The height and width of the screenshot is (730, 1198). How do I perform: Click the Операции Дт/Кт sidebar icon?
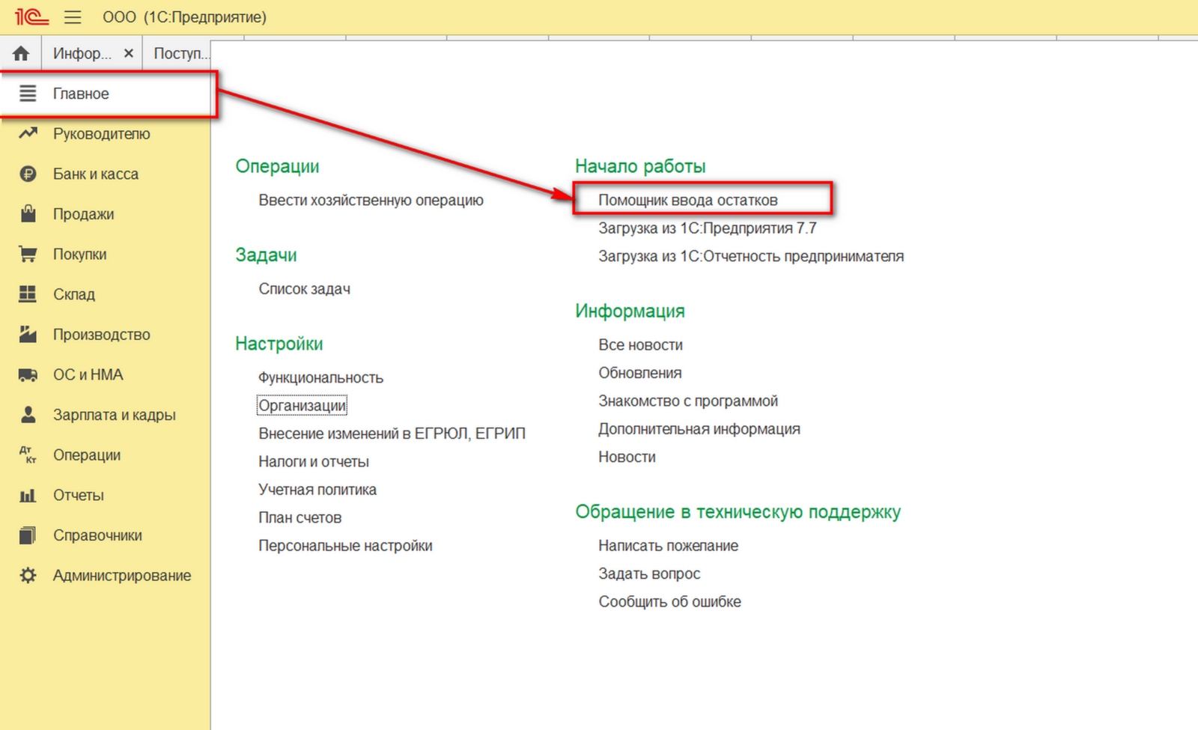[28, 454]
